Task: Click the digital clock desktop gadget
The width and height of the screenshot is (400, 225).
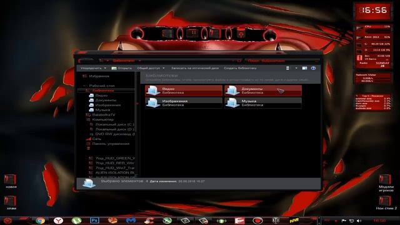Action: [373, 11]
